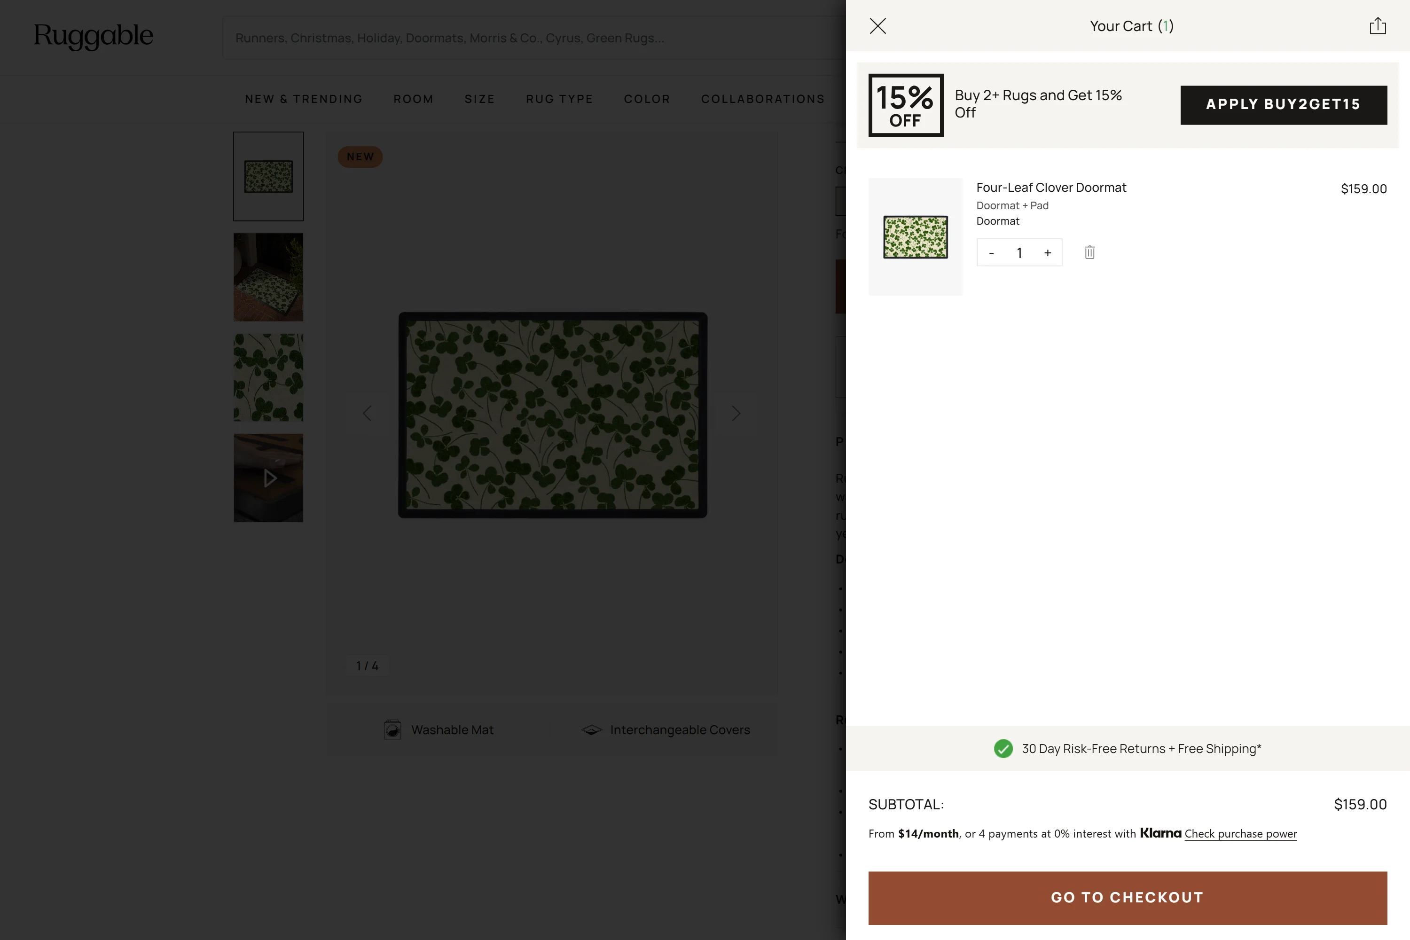Close the cart drawer with X
This screenshot has height=940, width=1410.
point(877,26)
